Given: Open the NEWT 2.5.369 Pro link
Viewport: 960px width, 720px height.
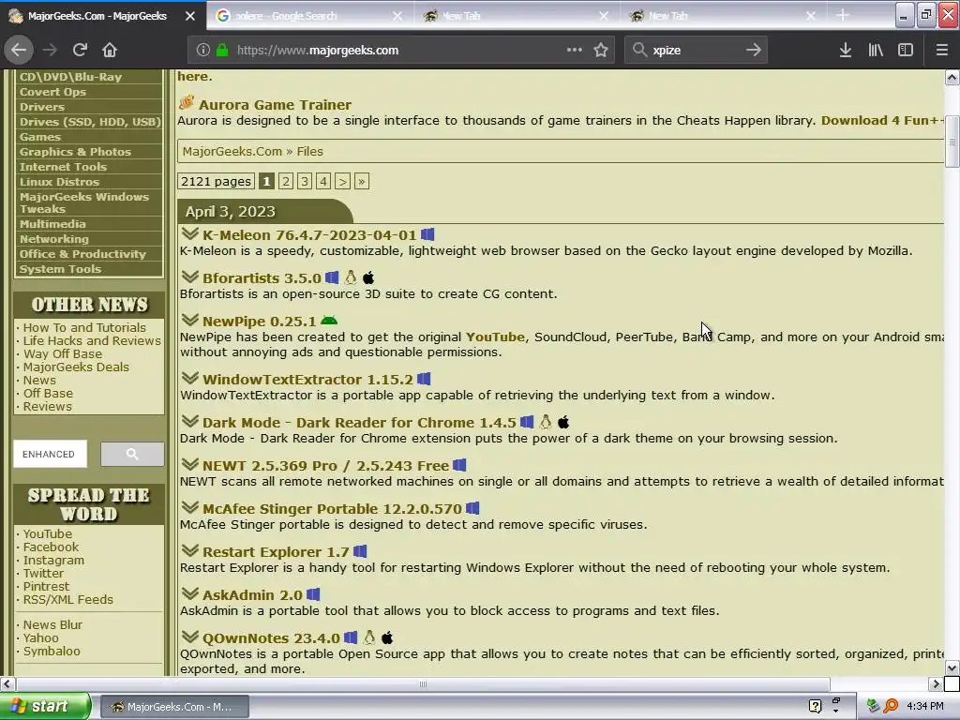Looking at the screenshot, I should pyautogui.click(x=325, y=466).
